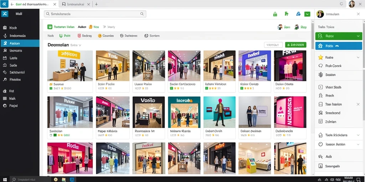Viewport: 365px width, 182px height.
Task: Select the Coumis filter tab
Action: click(106, 36)
